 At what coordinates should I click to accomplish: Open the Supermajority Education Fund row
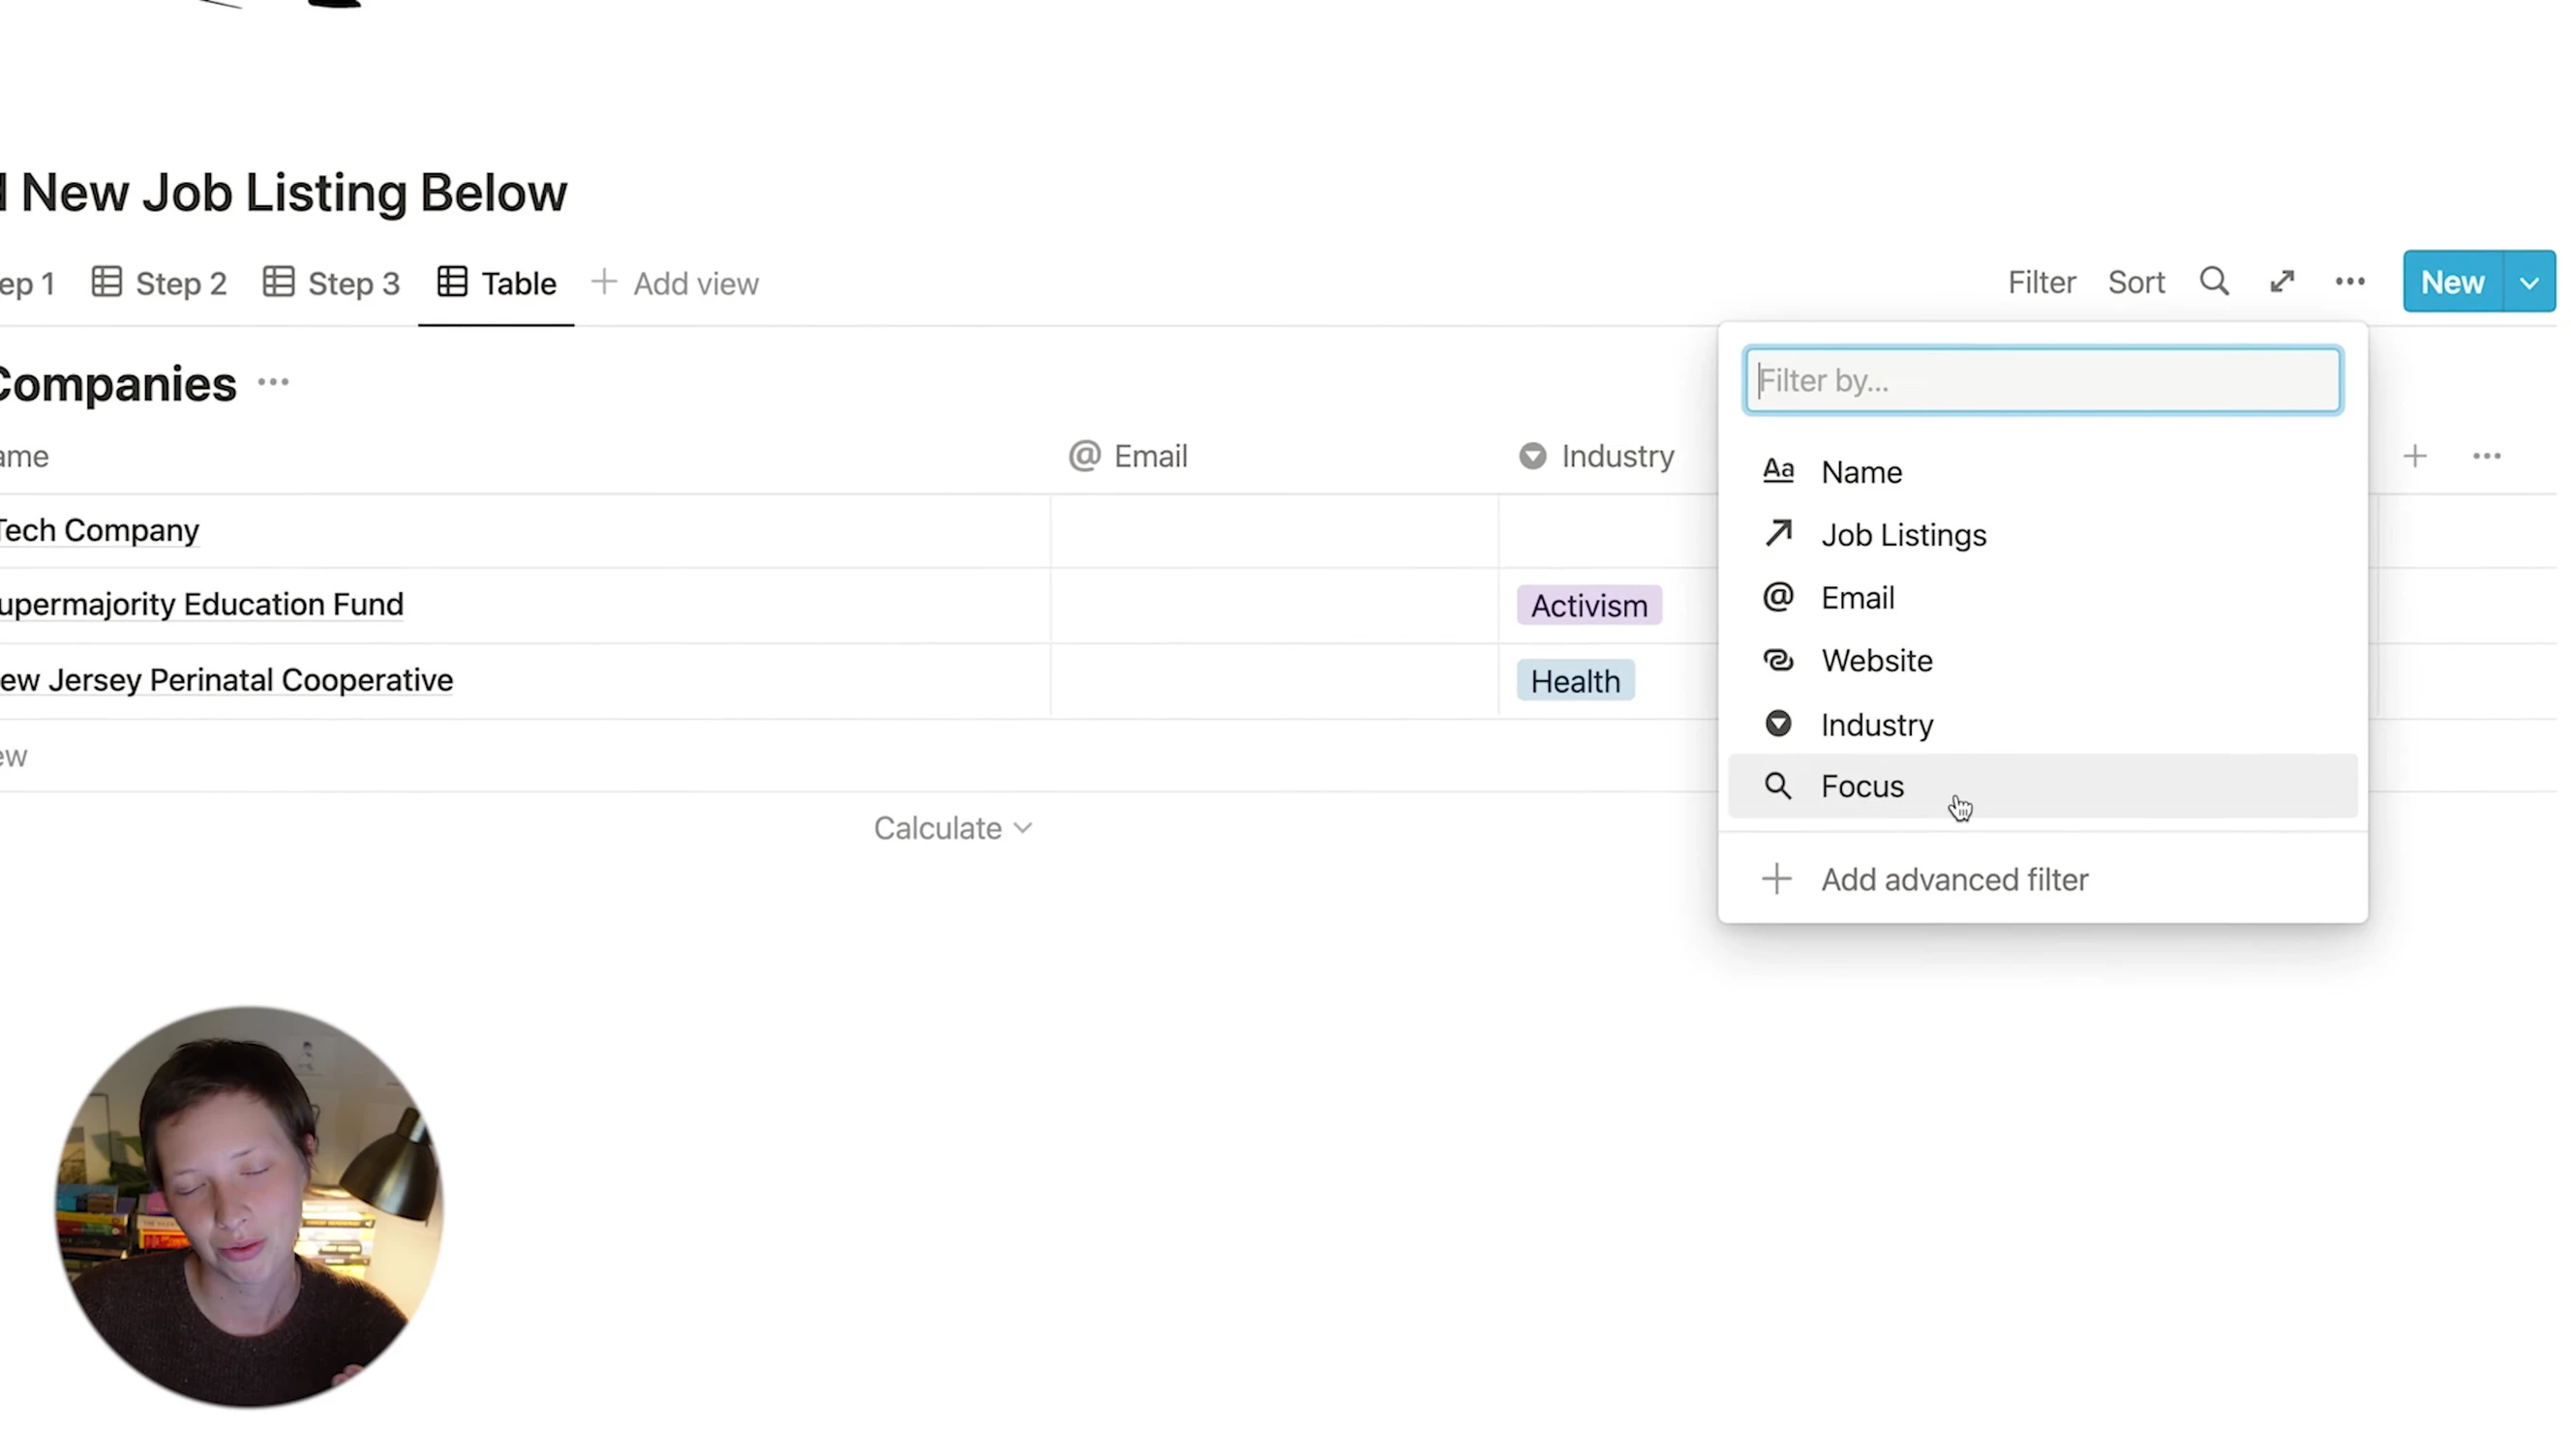(201, 605)
